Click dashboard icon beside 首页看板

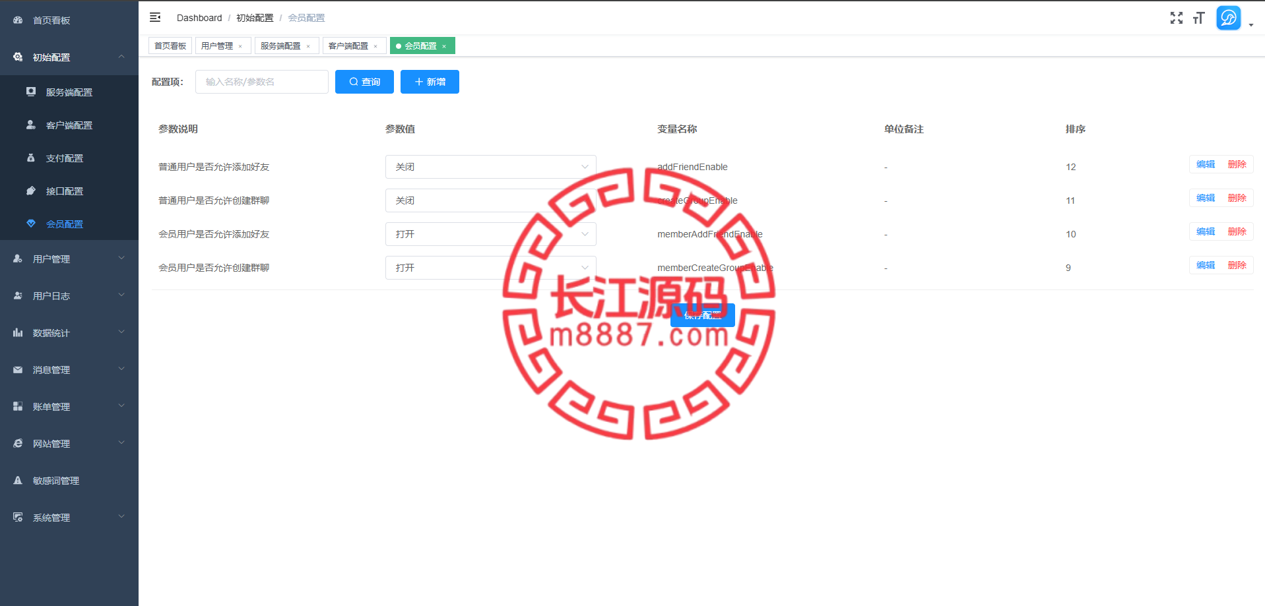[x=18, y=20]
